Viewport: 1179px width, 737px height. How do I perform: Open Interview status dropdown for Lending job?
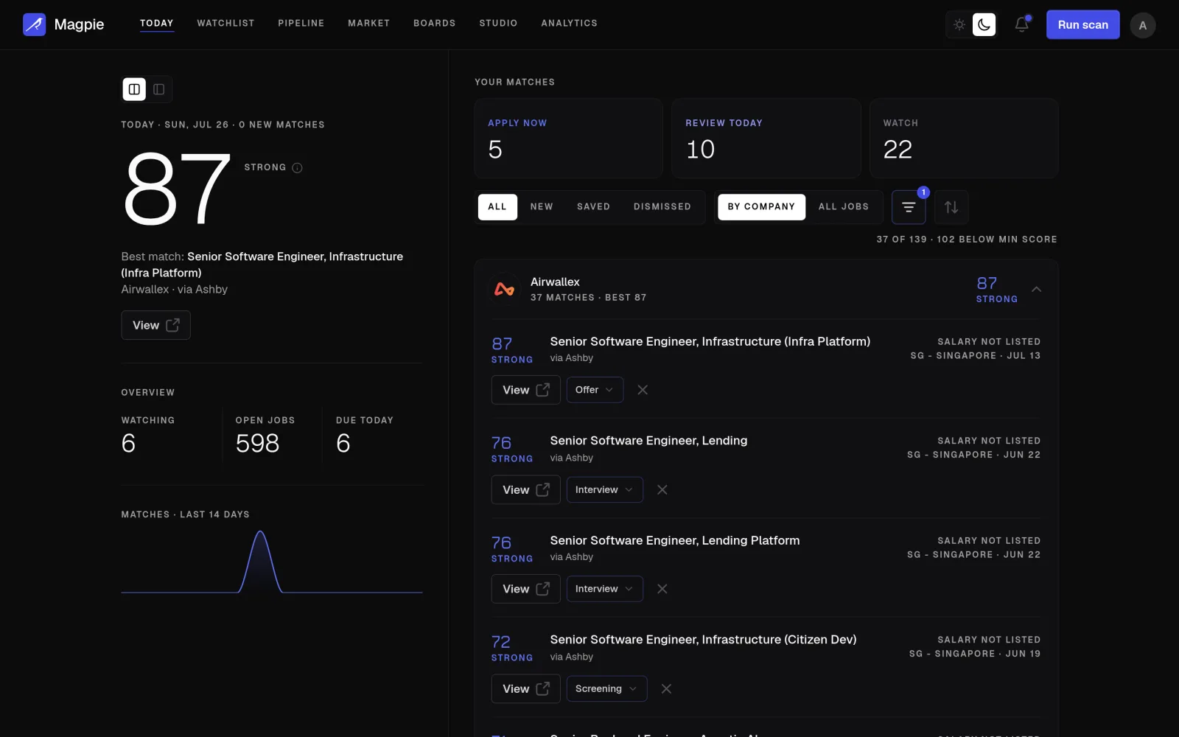point(604,489)
